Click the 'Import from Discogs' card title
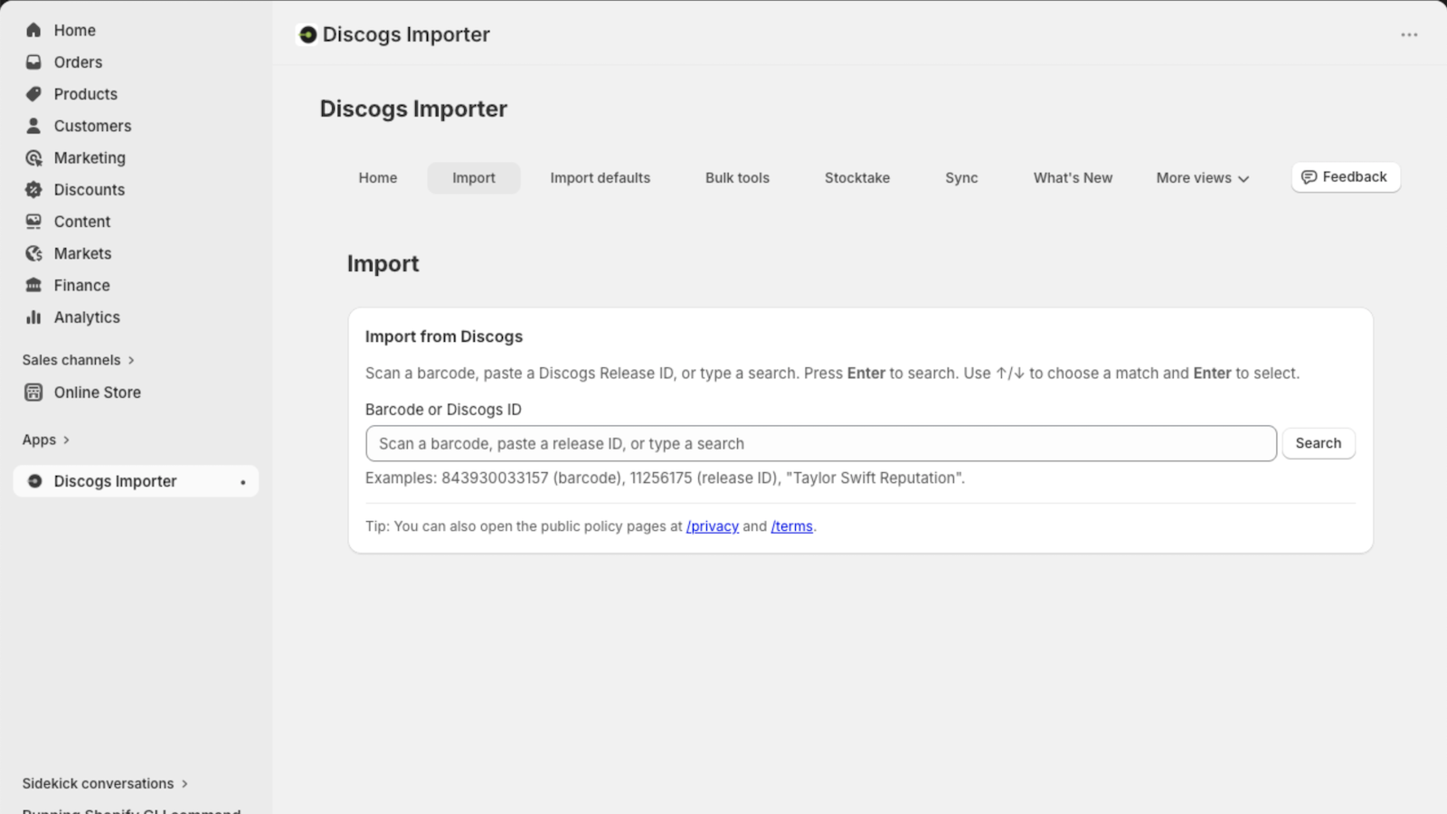 444,336
